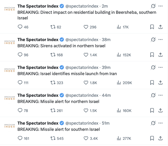Viewport: 168px width, 146px height.
Task: Open @spectatorindex handle on the 39m tweet
Action: (x=82, y=68)
